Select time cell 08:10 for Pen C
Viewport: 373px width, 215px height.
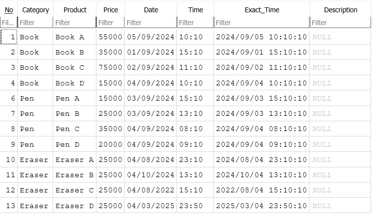click(x=195, y=129)
